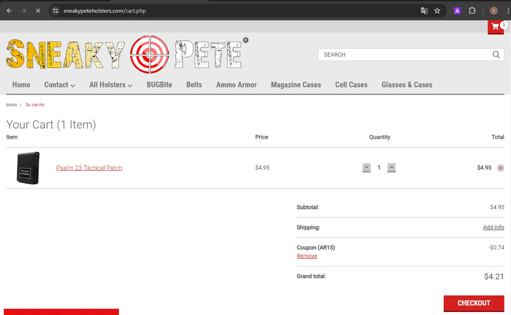511x315 pixels.
Task: Click the Item column header
Action: point(12,137)
